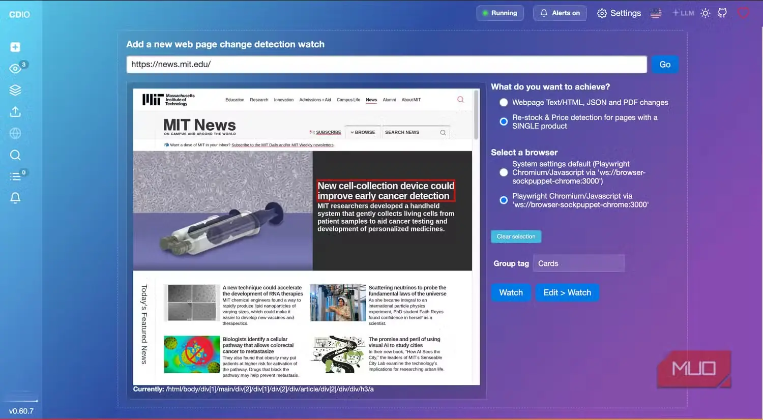Toggle light/dark mode with the sun icon
This screenshot has width=763, height=420.
click(x=705, y=13)
